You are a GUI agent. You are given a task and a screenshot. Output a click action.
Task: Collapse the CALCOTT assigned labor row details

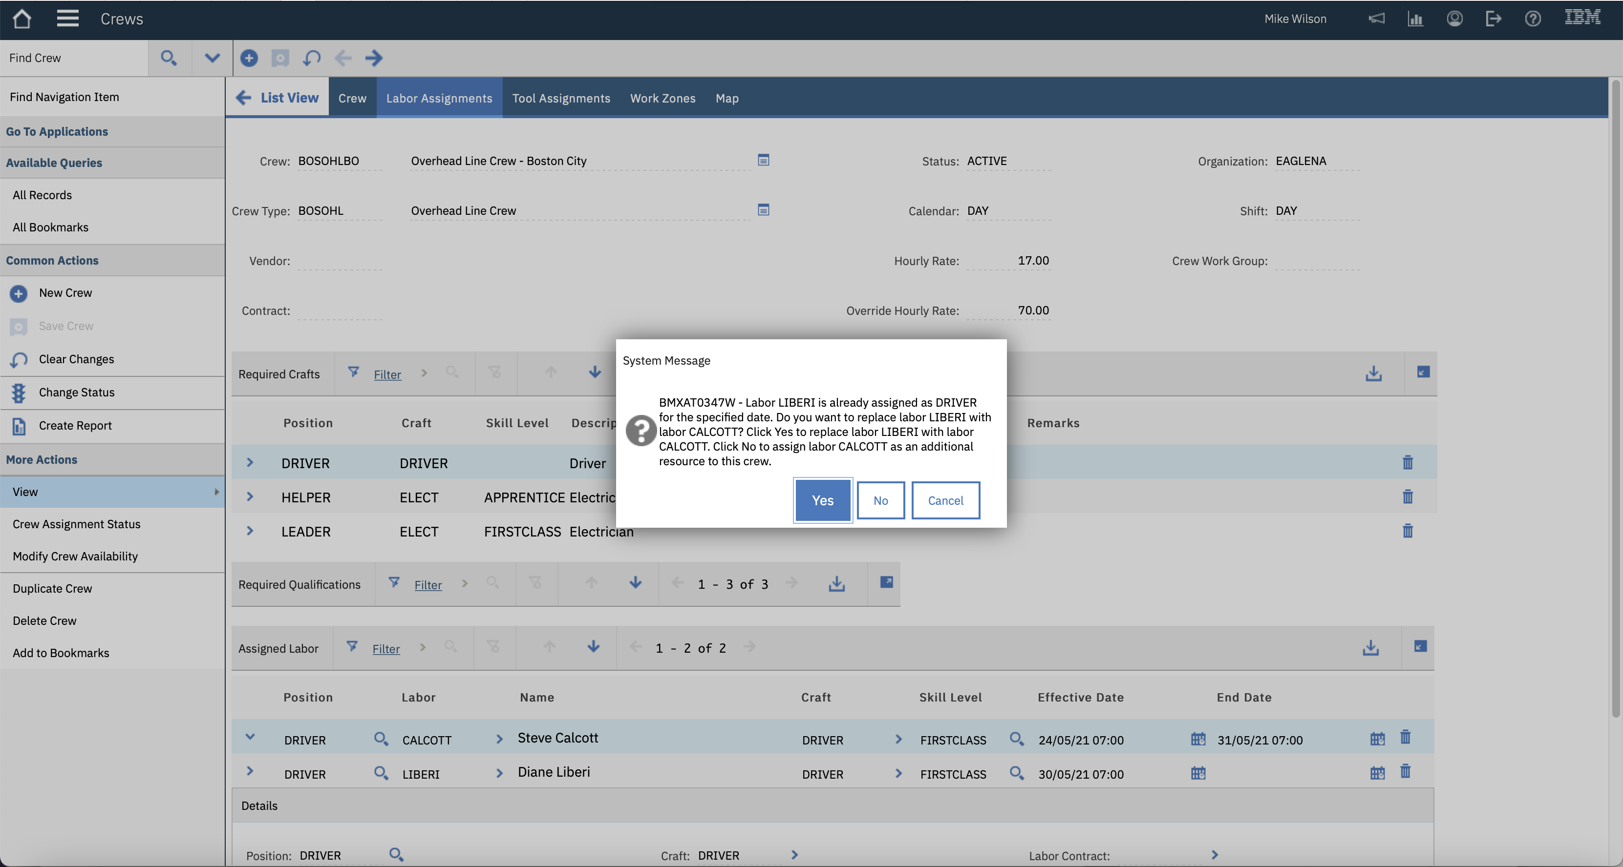tap(250, 737)
